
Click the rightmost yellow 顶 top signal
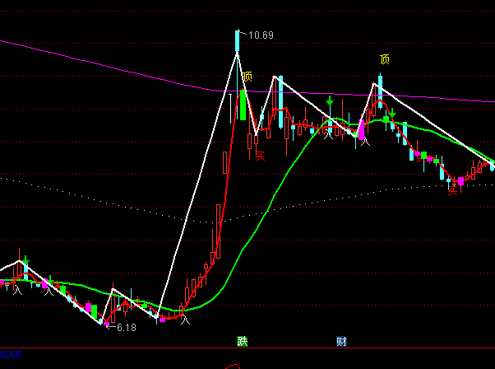tap(385, 59)
